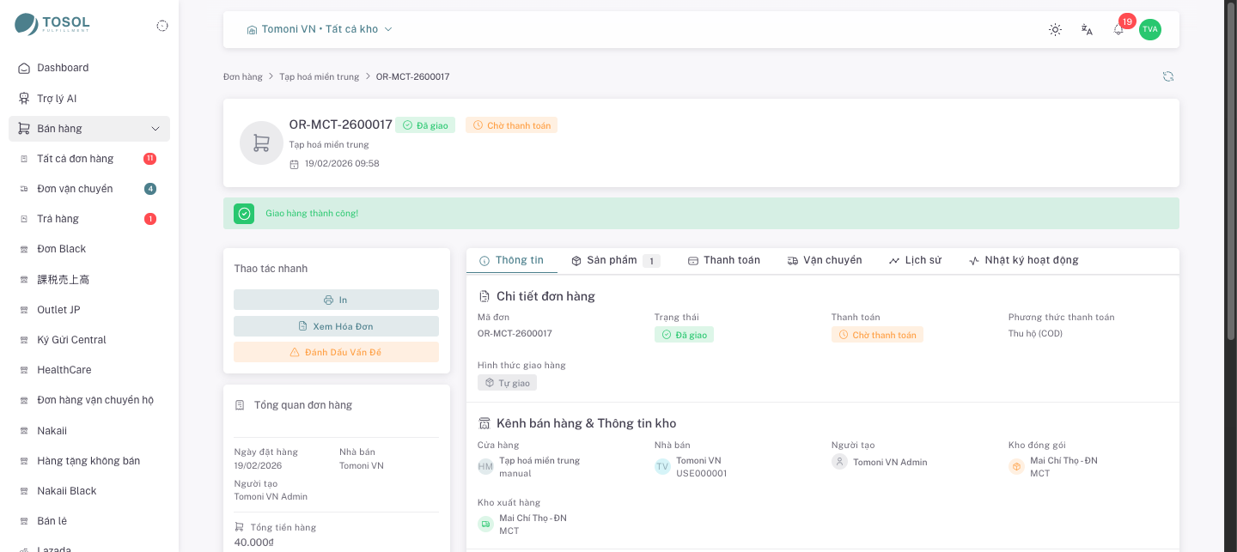
Task: Open language translation switcher icon
Action: [1087, 29]
